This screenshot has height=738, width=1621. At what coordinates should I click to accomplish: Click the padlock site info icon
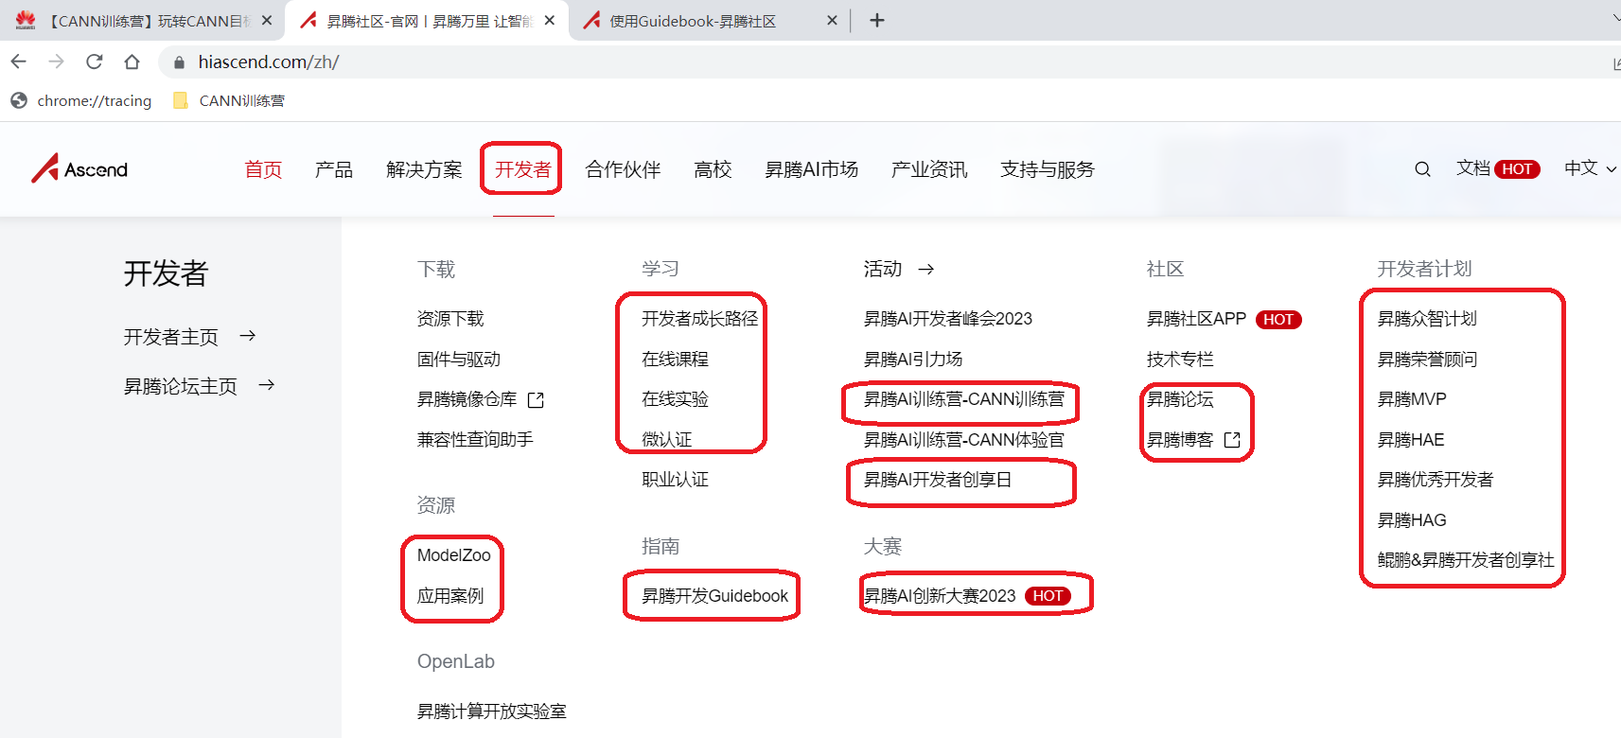click(179, 62)
